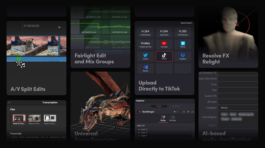
Task: Click the Merge tool icon in the Inspector
Action: click(163, 117)
